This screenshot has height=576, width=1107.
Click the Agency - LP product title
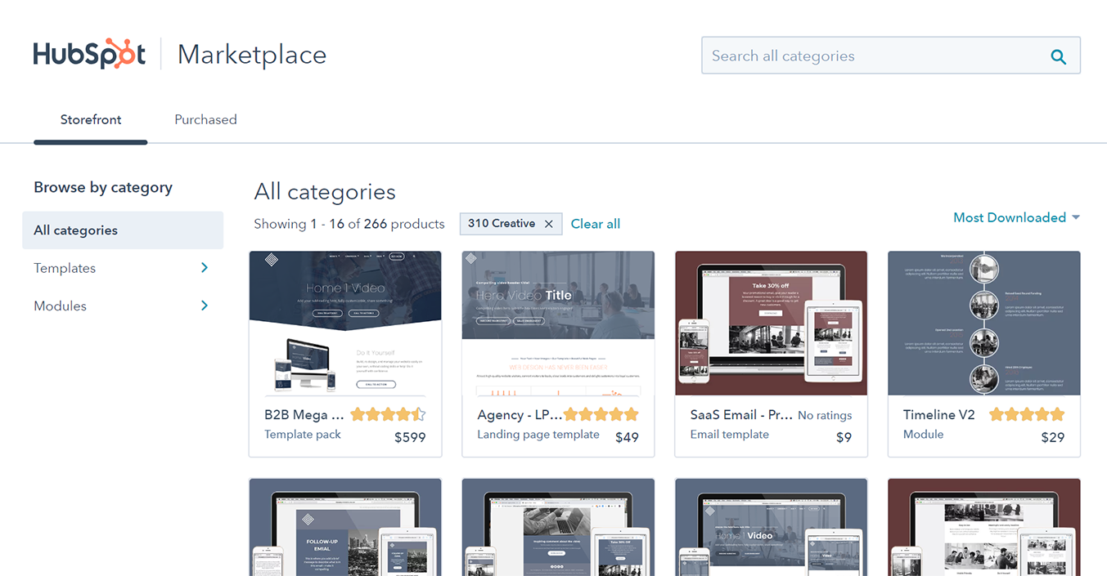(x=520, y=414)
